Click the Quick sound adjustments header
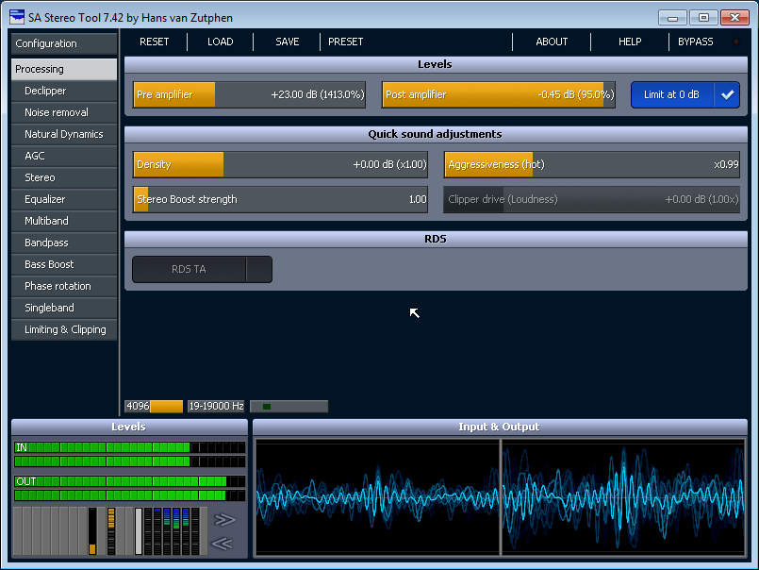Screen dimensions: 759x570 point(436,134)
